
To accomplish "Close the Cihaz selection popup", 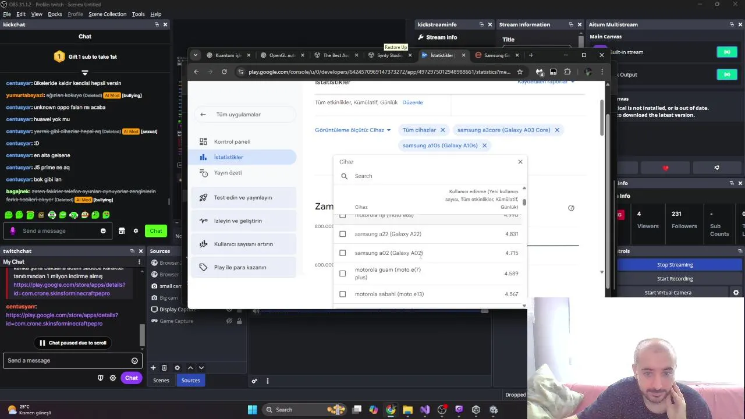I will coord(520,162).
